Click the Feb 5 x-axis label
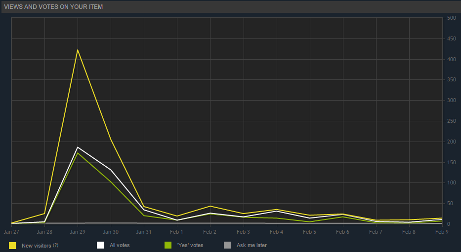 point(309,232)
